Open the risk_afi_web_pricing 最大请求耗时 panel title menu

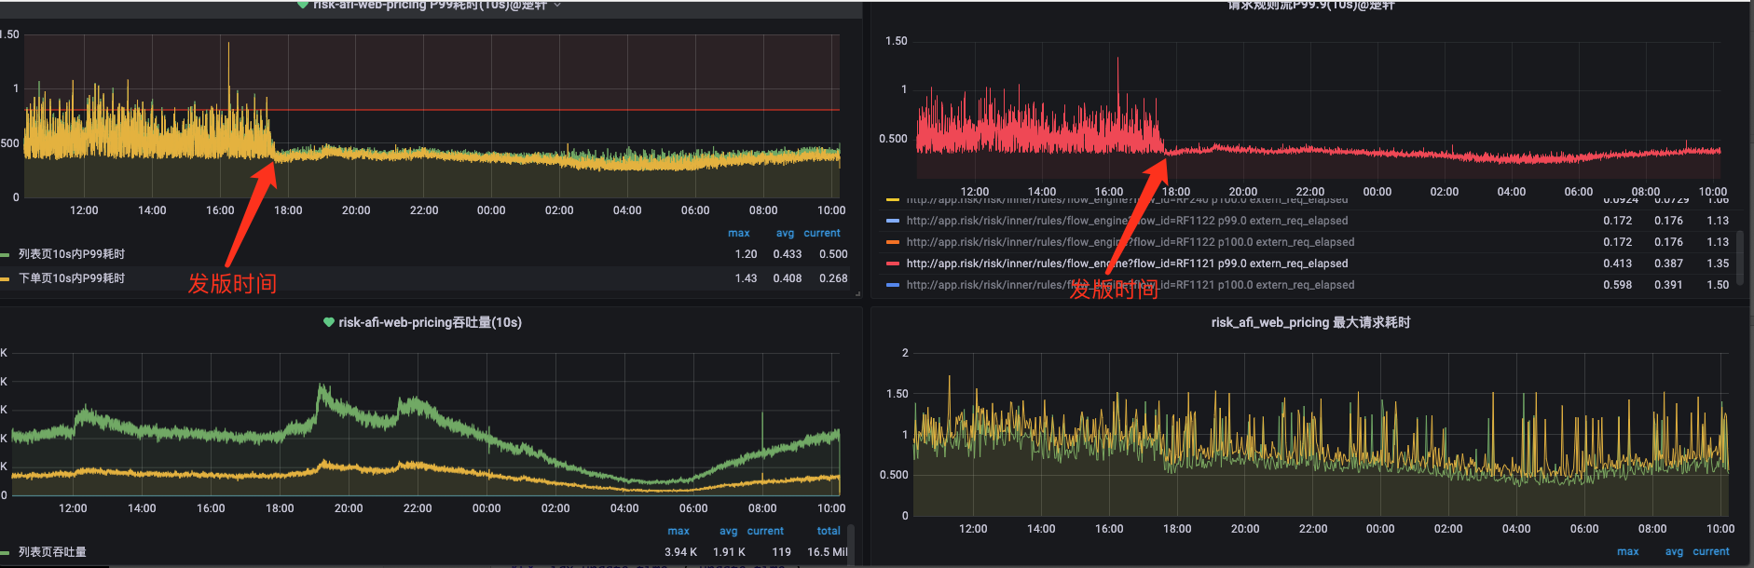pos(1310,322)
